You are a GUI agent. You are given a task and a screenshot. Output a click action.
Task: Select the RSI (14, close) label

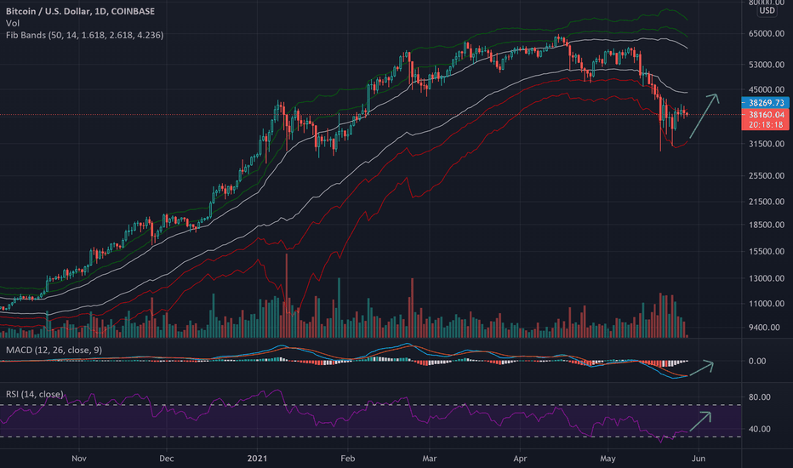(34, 394)
